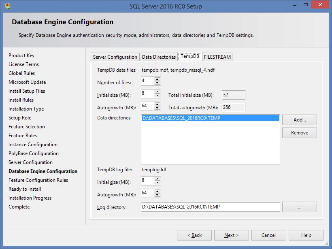Click Installation Type step
The height and width of the screenshot is (249, 332).
[x=26, y=109]
